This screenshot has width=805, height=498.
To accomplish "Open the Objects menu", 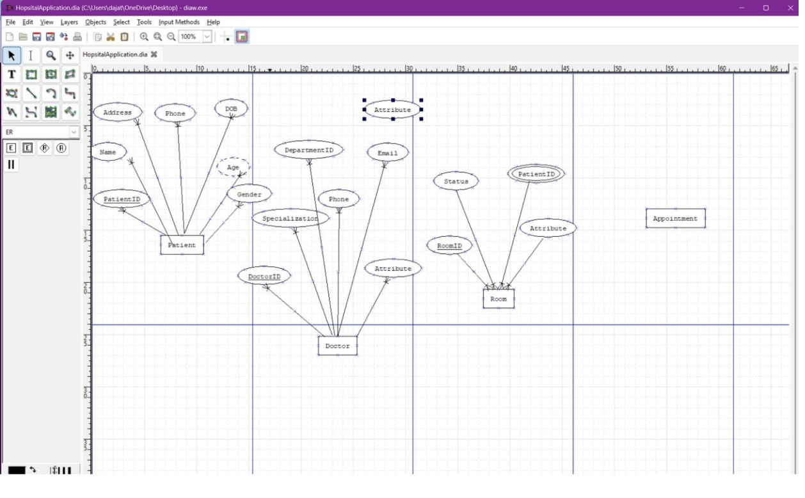I will click(x=95, y=22).
